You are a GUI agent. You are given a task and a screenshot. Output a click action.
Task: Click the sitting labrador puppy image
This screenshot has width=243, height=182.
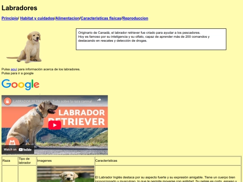(x=24, y=47)
